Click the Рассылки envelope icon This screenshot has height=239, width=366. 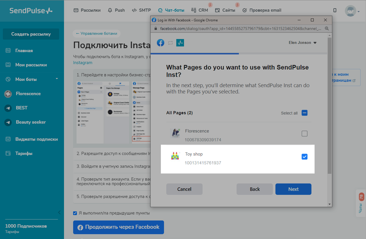[x=76, y=10]
